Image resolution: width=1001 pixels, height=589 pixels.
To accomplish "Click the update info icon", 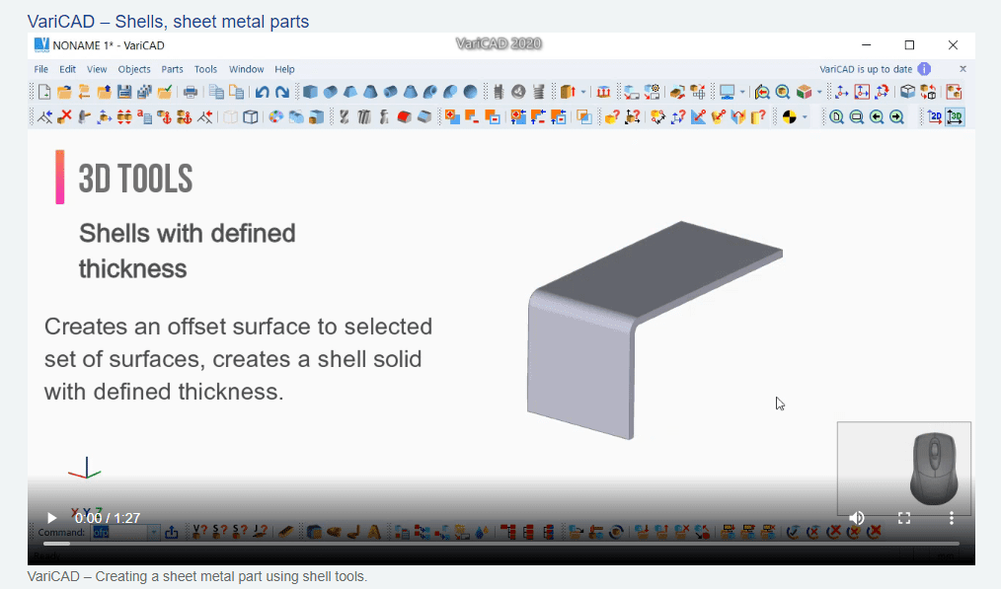I will 924,69.
